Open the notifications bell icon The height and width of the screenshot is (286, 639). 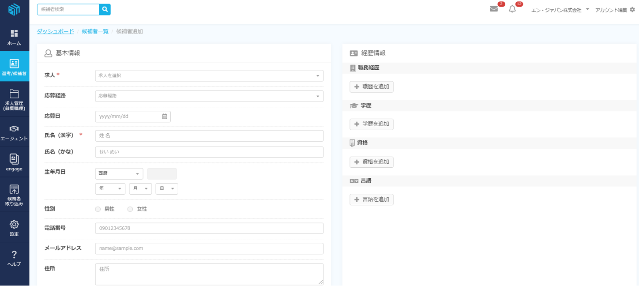tap(512, 9)
